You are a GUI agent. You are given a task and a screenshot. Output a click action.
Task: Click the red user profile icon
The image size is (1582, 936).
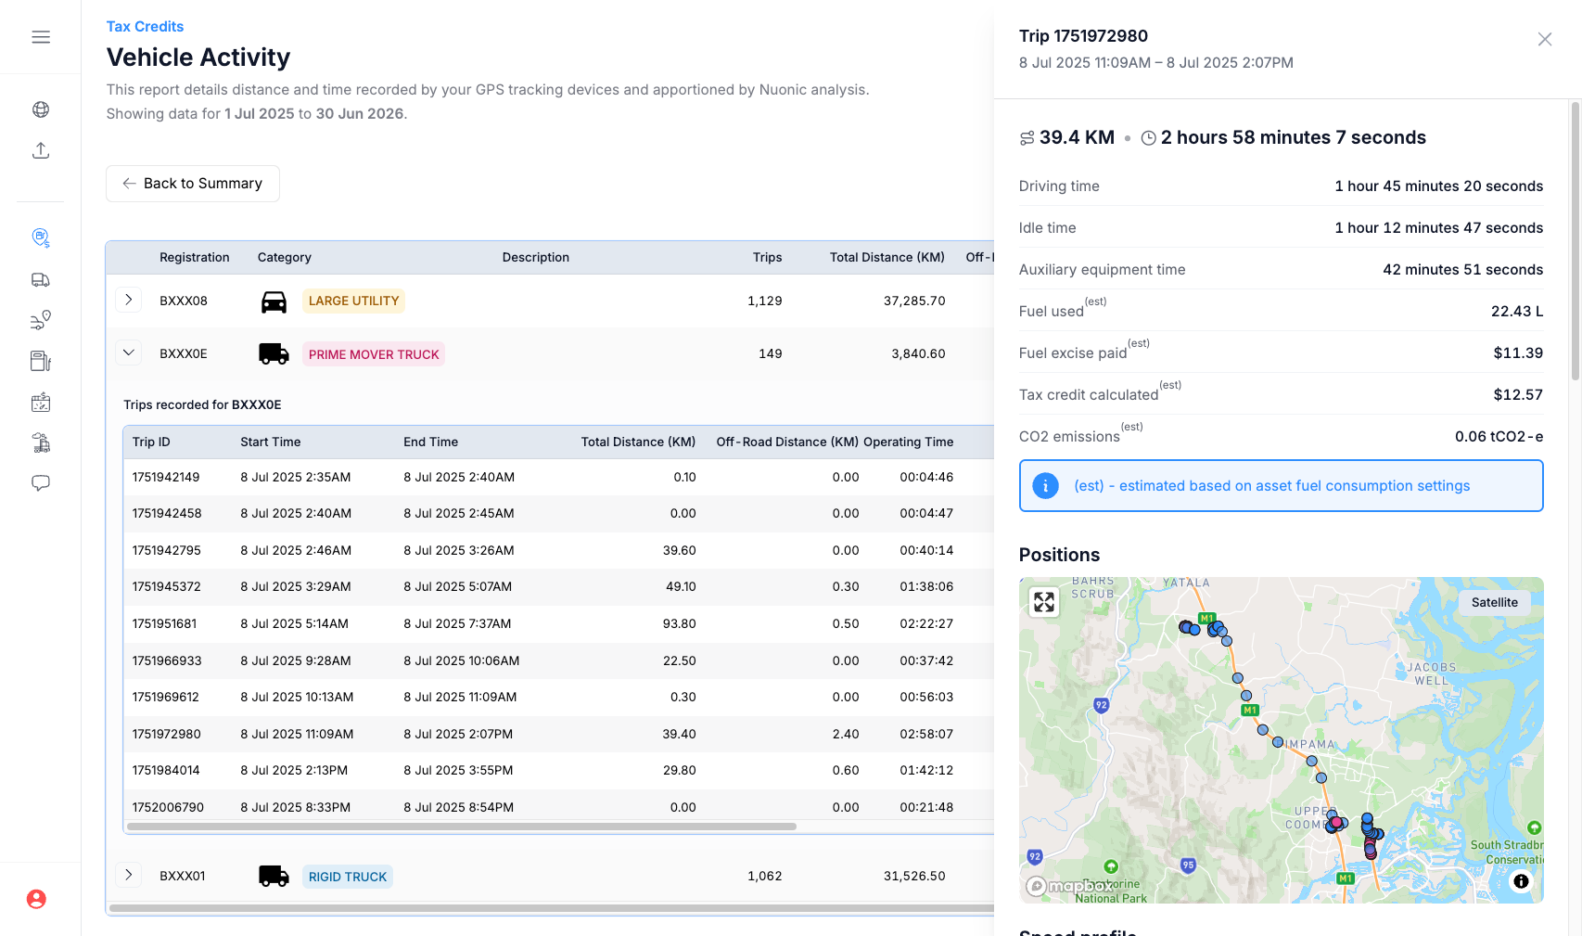pos(36,899)
